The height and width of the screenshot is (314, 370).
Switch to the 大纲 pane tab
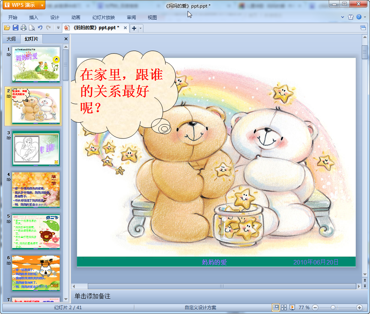[x=11, y=39]
